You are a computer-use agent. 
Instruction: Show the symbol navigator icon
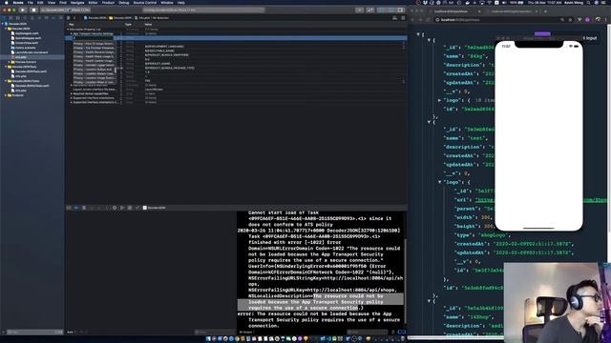coord(17,18)
